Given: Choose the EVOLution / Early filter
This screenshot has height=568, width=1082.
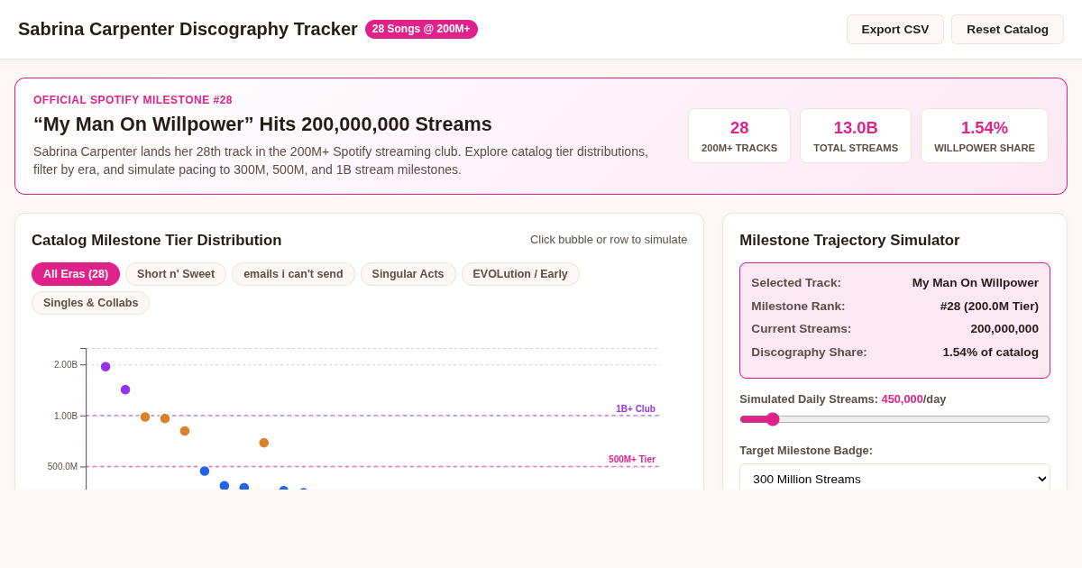Looking at the screenshot, I should click(x=520, y=274).
